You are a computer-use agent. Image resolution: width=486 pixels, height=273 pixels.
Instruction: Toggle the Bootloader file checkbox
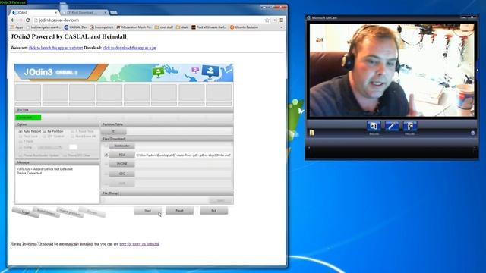[106, 146]
